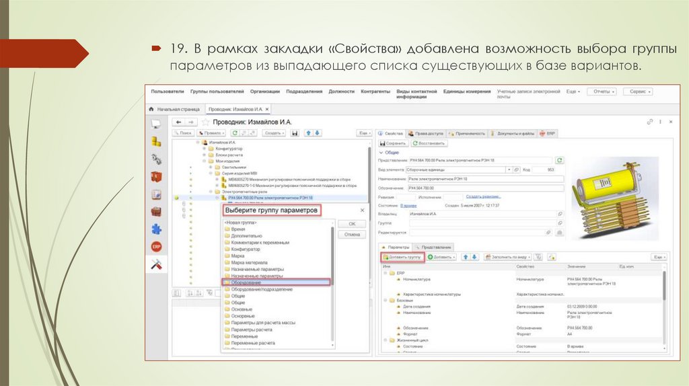The height and width of the screenshot is (386, 689).
Task: Collapse the Общие section chevron
Action: click(380, 153)
